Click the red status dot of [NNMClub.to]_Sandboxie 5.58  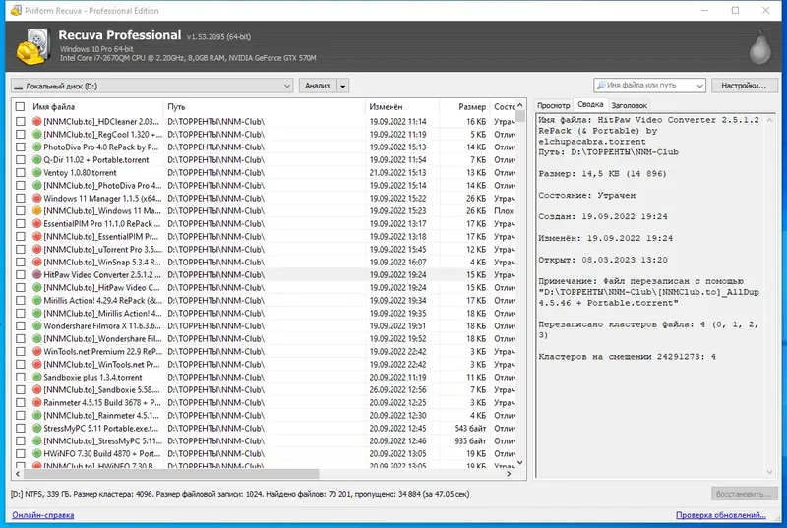pos(36,389)
